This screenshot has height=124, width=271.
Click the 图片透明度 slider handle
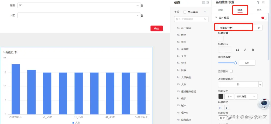(x=235, y=63)
